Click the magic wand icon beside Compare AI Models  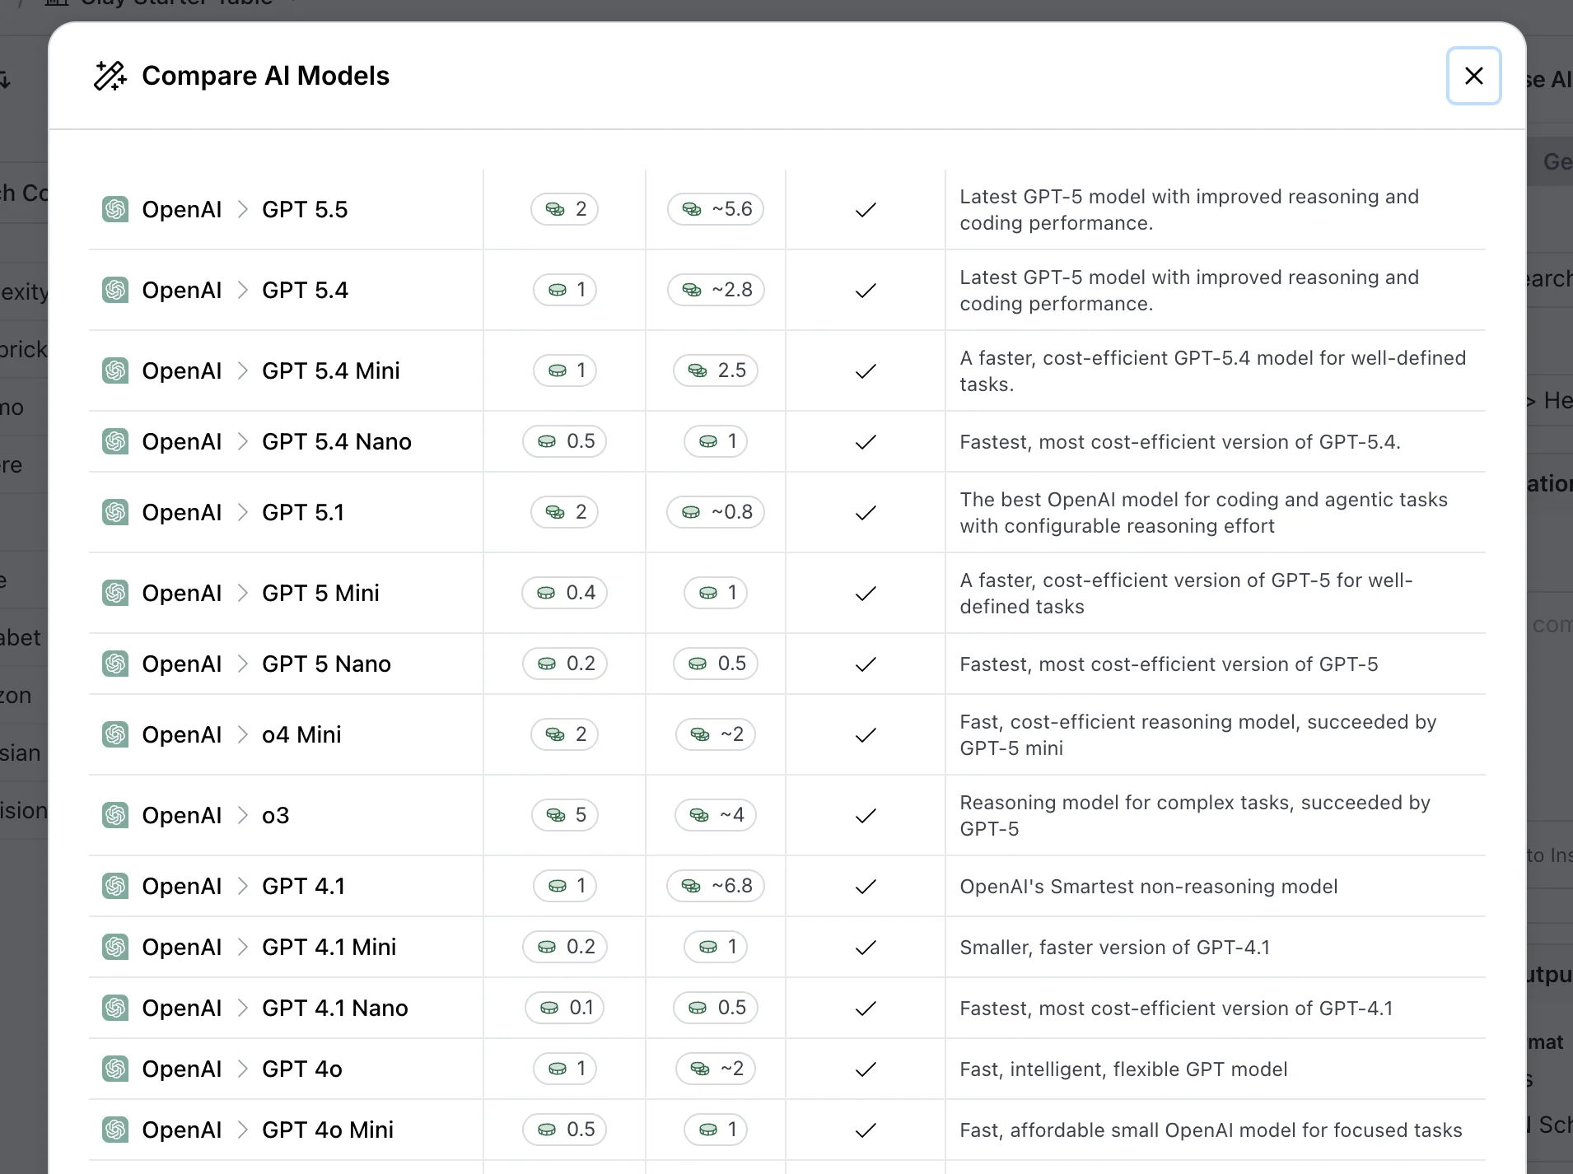(110, 76)
